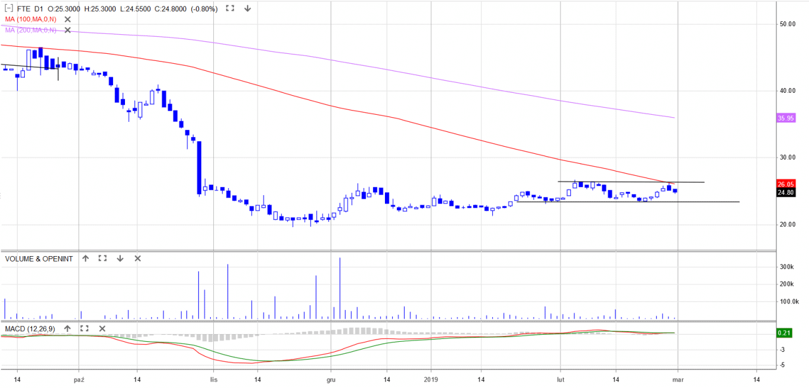
Task: Click the 200k volume axis label
Action: coord(786,284)
